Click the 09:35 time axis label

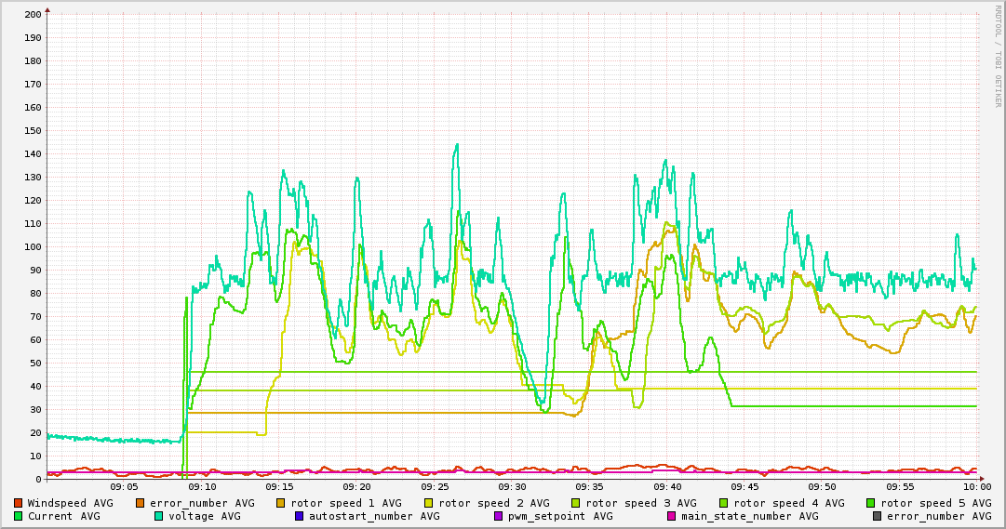[589, 487]
